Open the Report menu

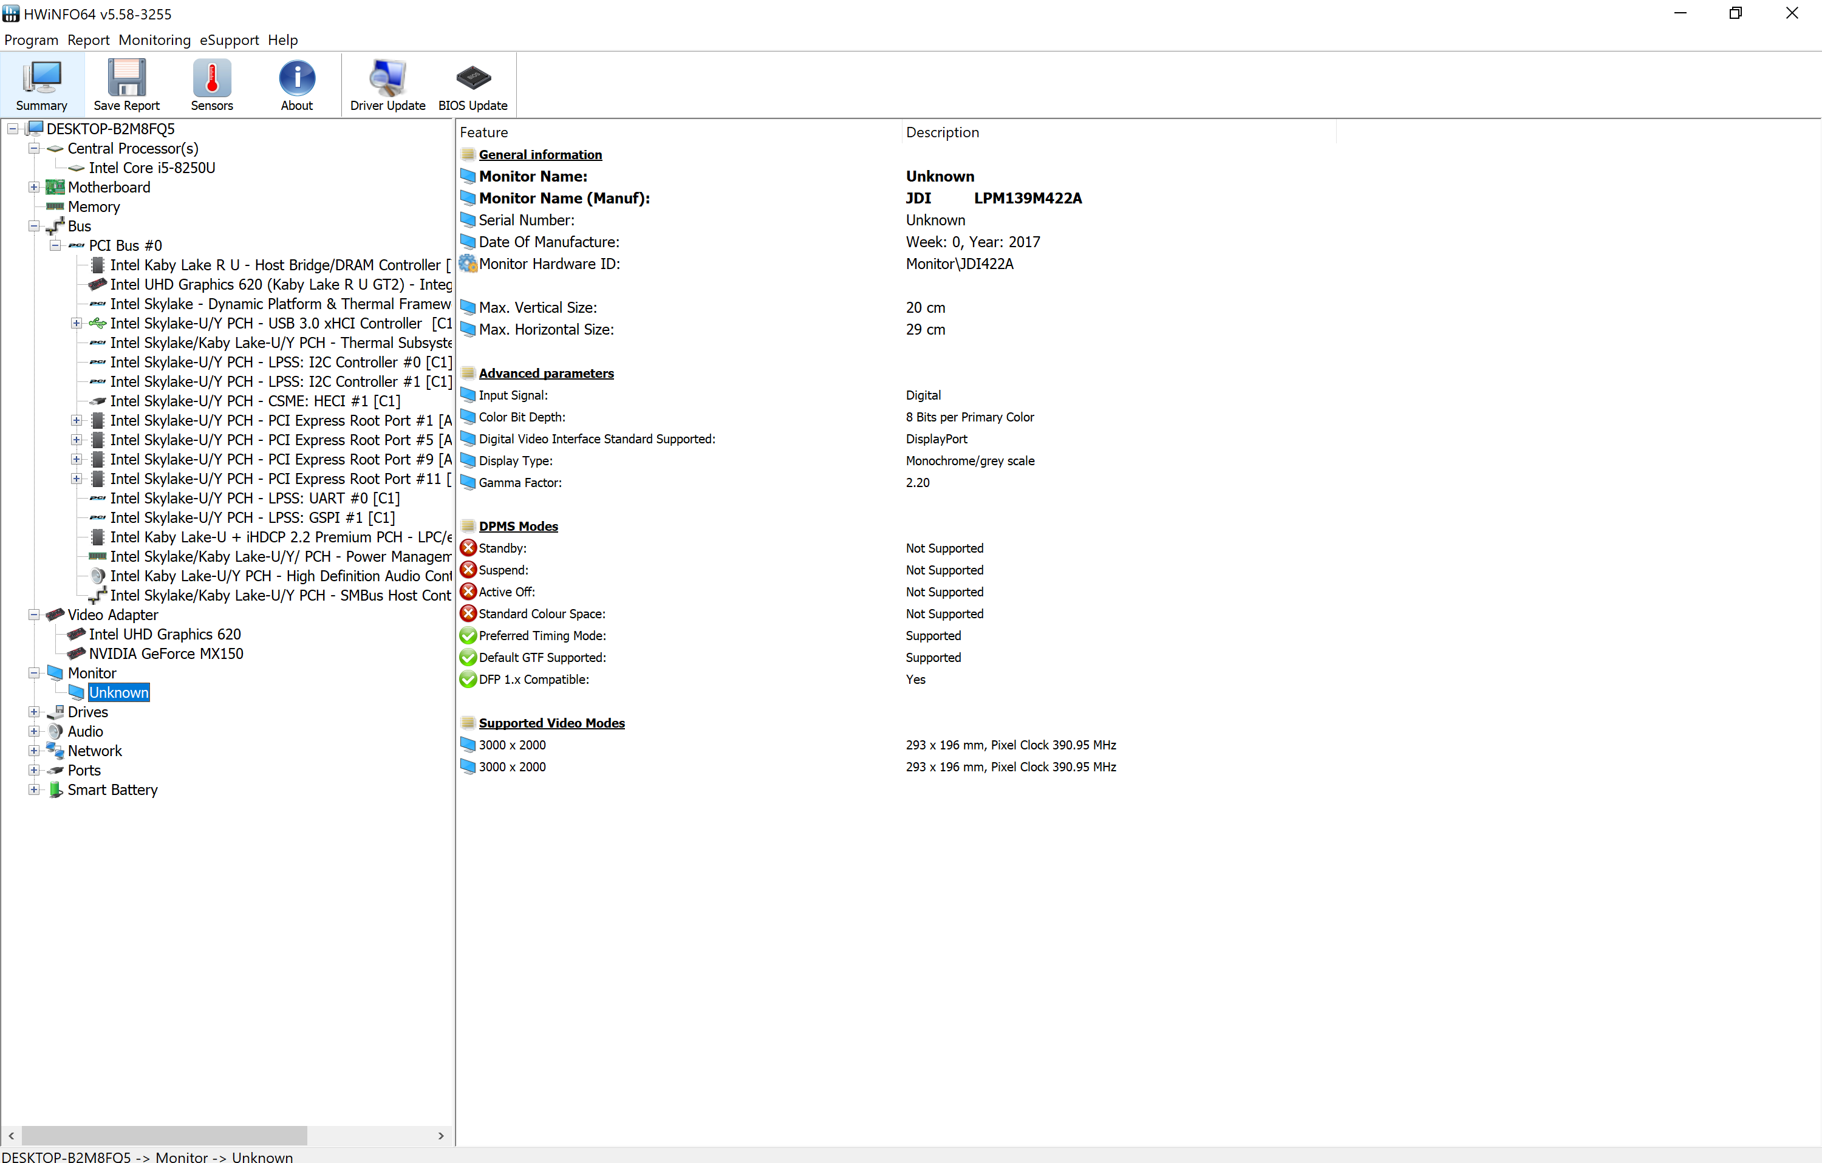(x=89, y=40)
